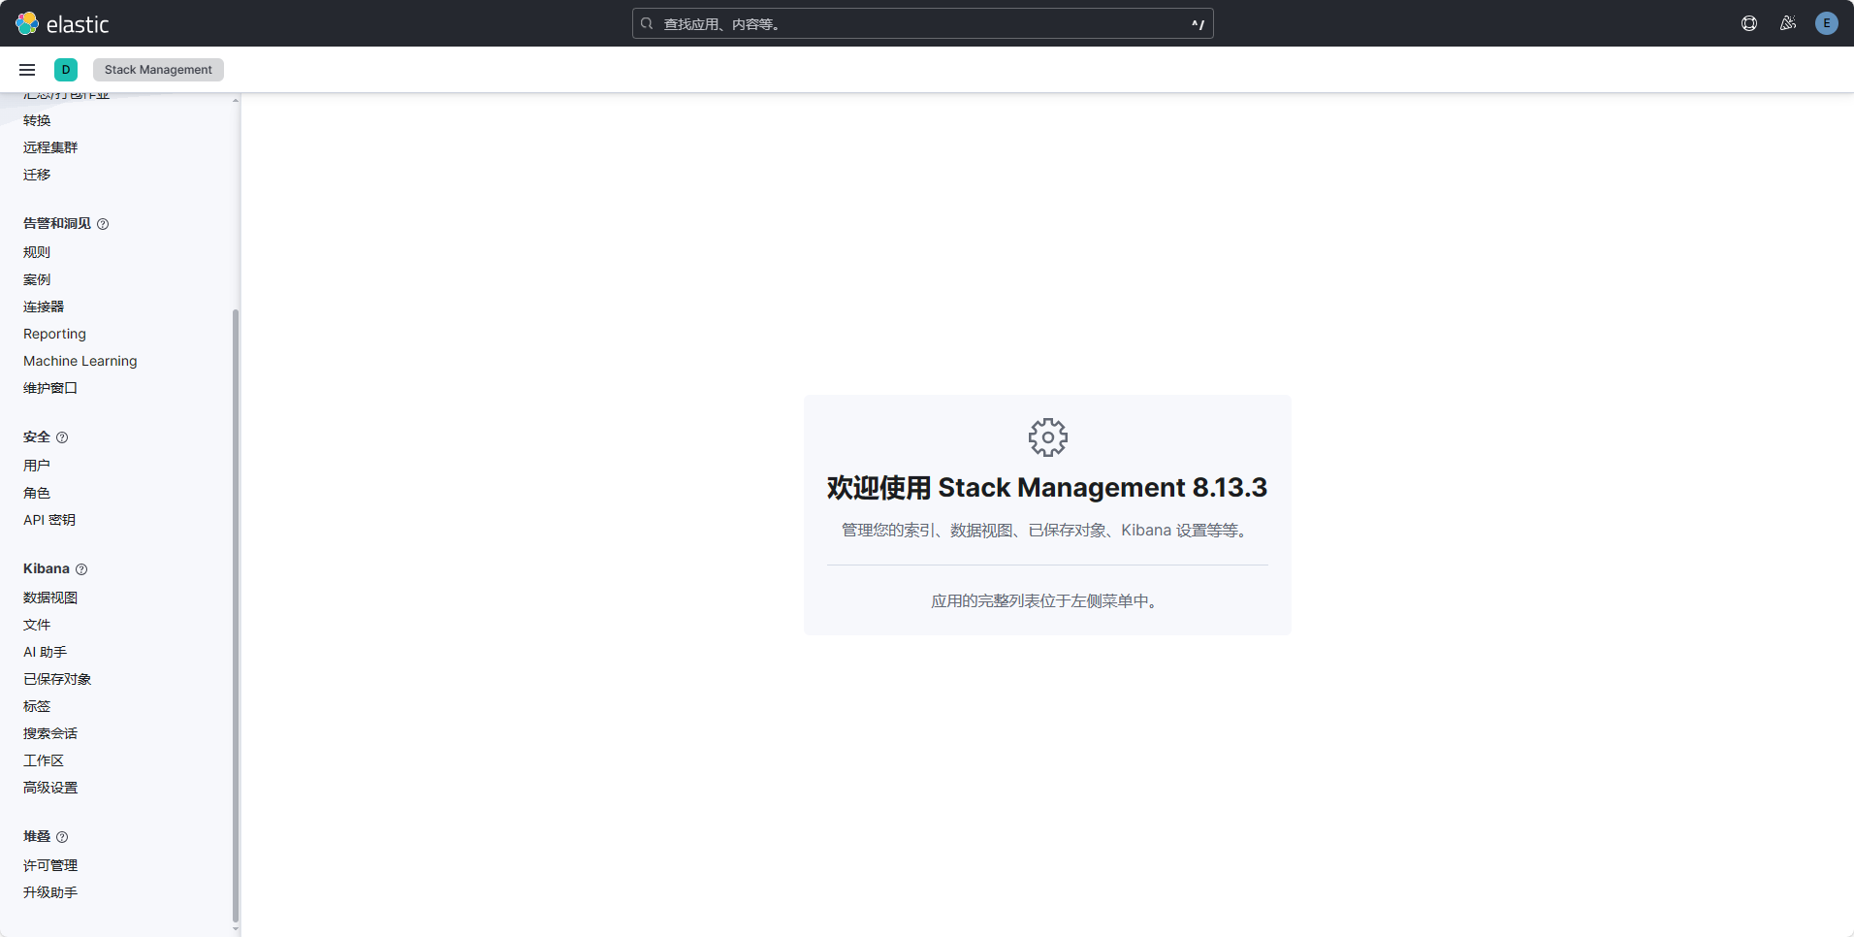Click the search field 查找应用、内容等

pos(921,23)
